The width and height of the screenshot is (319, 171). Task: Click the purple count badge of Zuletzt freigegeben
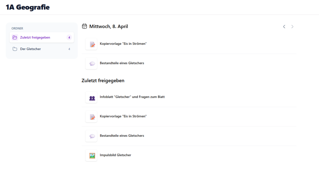(x=69, y=38)
